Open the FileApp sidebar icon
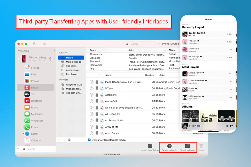 click(27, 68)
